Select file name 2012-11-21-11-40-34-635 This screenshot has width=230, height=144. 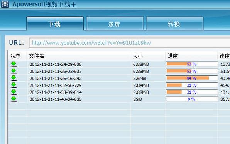pyautogui.click(x=56, y=99)
